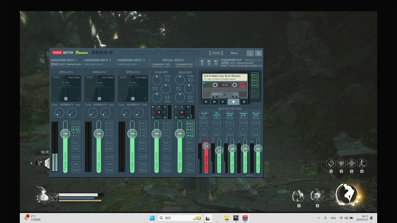Select input device for Hardware Input 2
Image resolution: width=397 pixels, height=223 pixels.
click(x=94, y=64)
